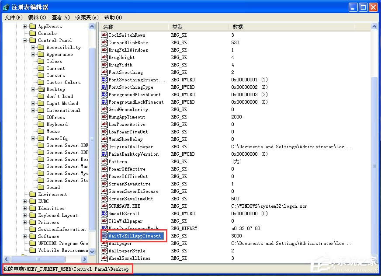Open the 文件 menu
Screen dimensions: 381x276
[13, 17]
